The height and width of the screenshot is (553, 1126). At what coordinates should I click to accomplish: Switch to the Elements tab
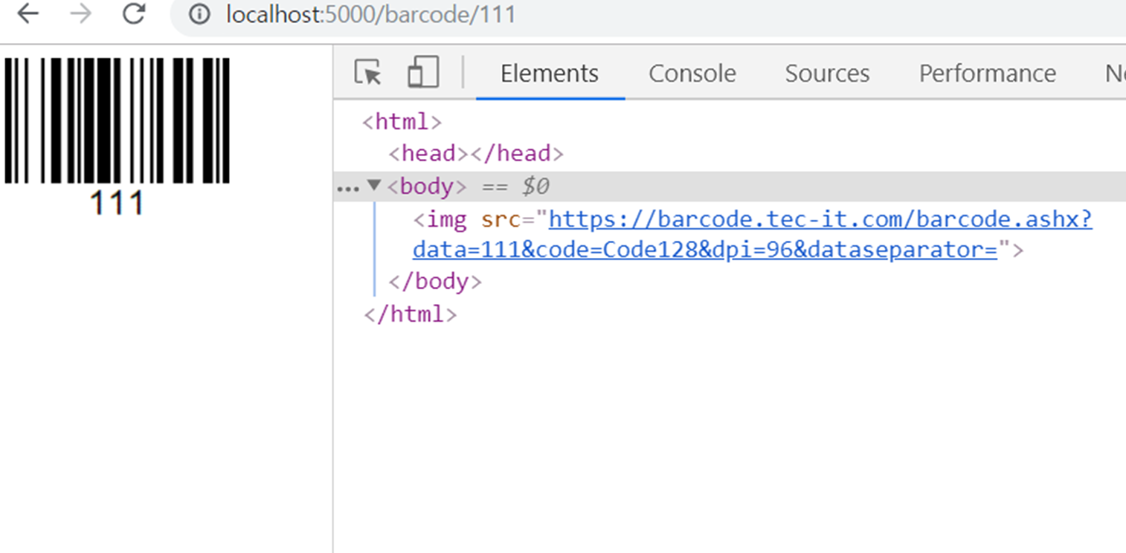pyautogui.click(x=550, y=74)
